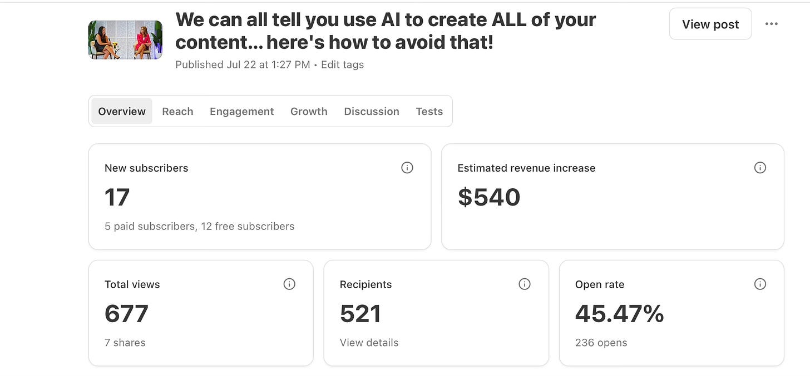This screenshot has width=810, height=376.
Task: Select the Overview tab
Action: (x=122, y=111)
